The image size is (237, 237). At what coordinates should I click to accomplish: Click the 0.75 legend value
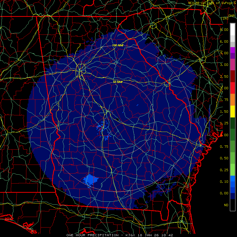224,147
